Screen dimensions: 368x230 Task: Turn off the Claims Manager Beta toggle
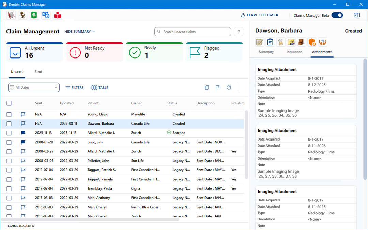pyautogui.click(x=337, y=15)
